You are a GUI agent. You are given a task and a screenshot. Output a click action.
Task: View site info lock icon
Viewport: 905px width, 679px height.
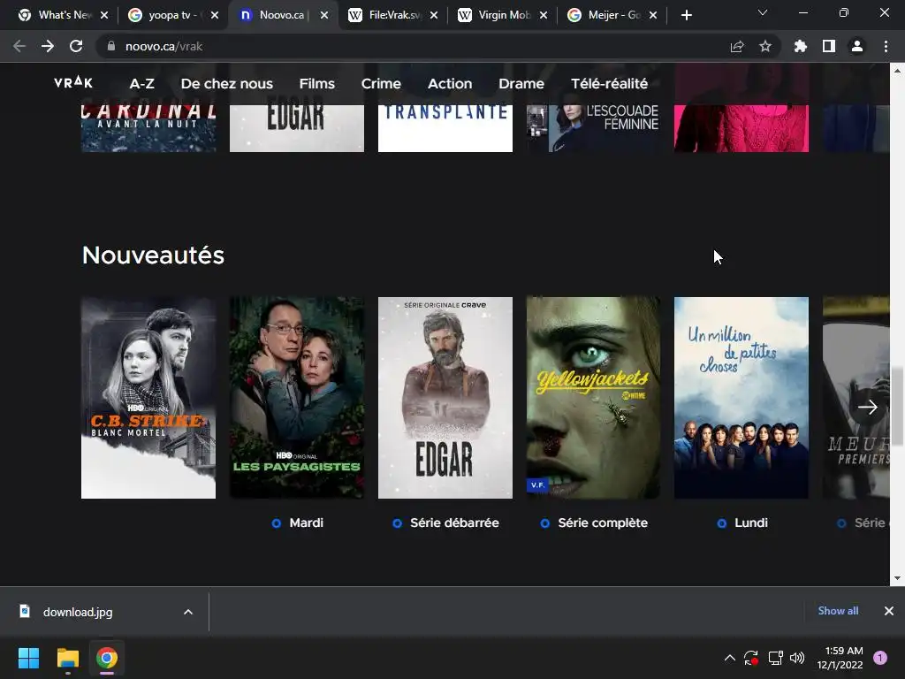pos(111,46)
